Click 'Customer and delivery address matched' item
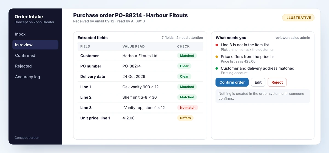Viewport: 329px width, 153px height. [257, 68]
